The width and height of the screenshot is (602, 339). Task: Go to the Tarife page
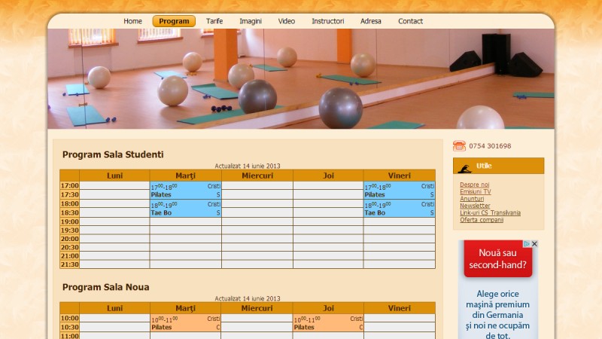(x=214, y=21)
